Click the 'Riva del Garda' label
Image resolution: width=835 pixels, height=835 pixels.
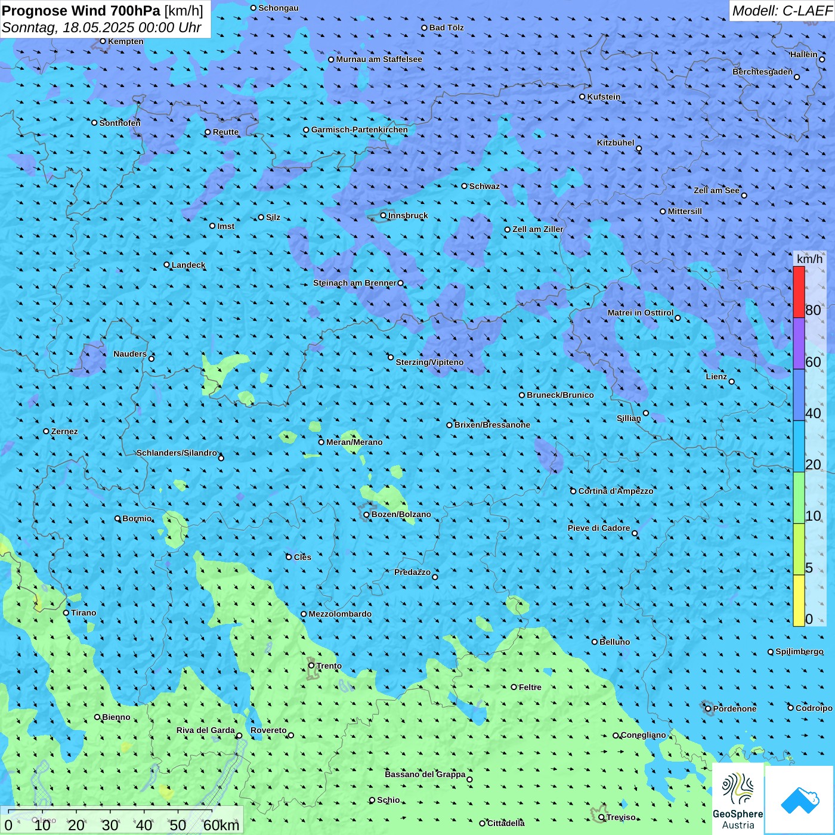click(206, 730)
